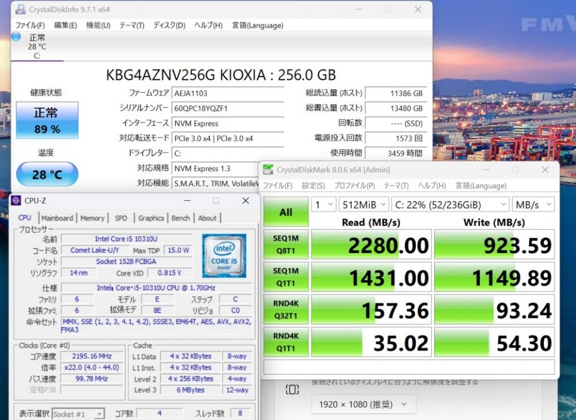Click the interface field NVM Express
Image resolution: width=576 pixels, height=420 pixels.
[228, 123]
